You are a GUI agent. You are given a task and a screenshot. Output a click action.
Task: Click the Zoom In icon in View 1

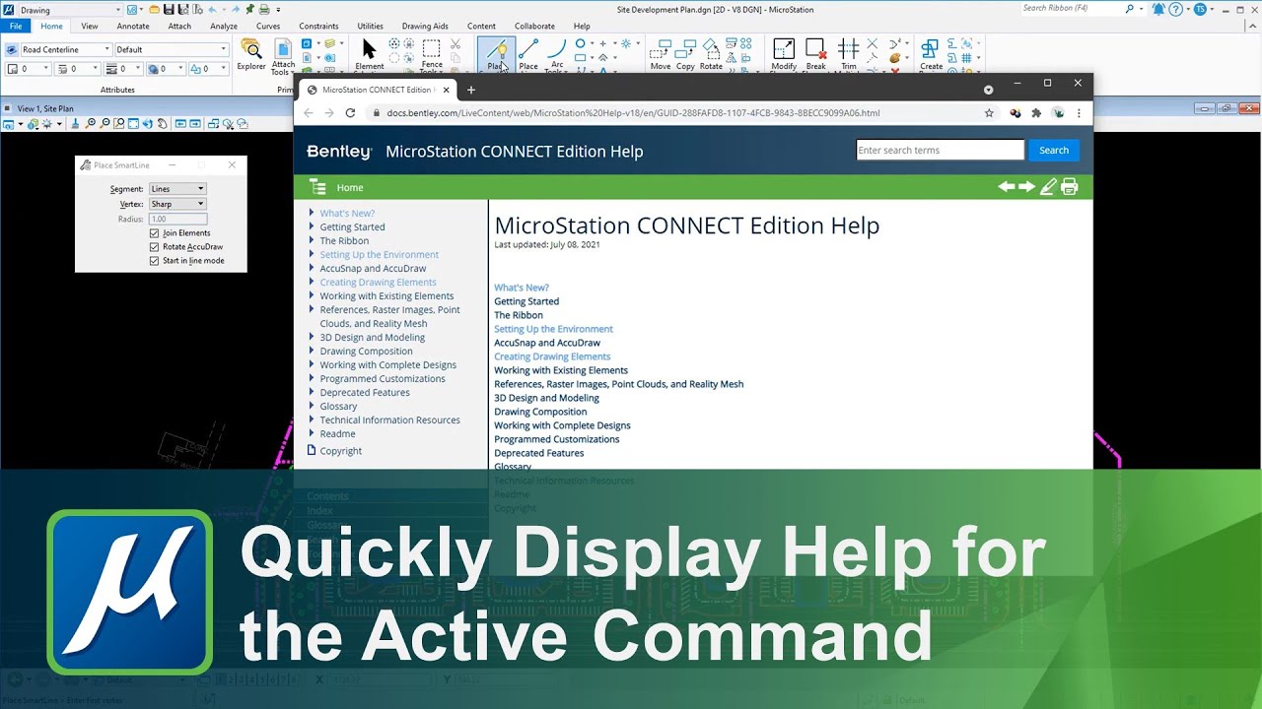(x=91, y=124)
